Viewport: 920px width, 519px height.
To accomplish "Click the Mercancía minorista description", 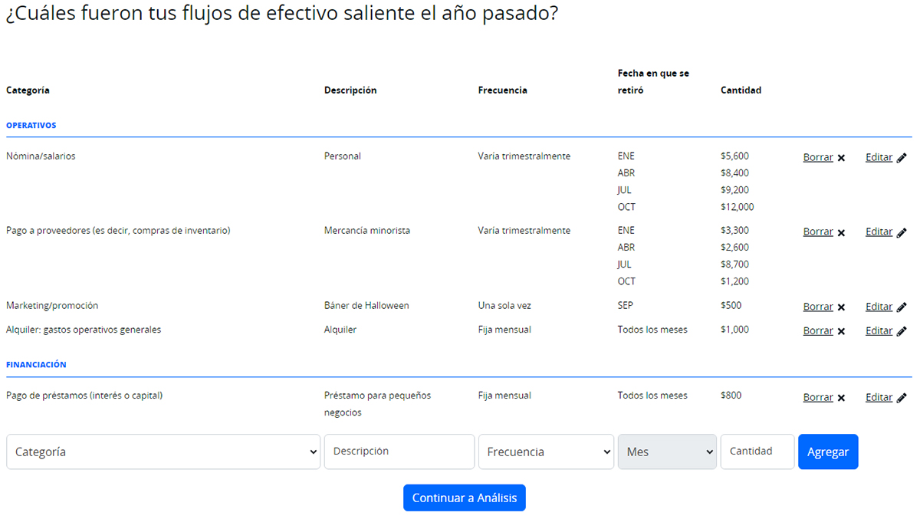I will (x=367, y=231).
